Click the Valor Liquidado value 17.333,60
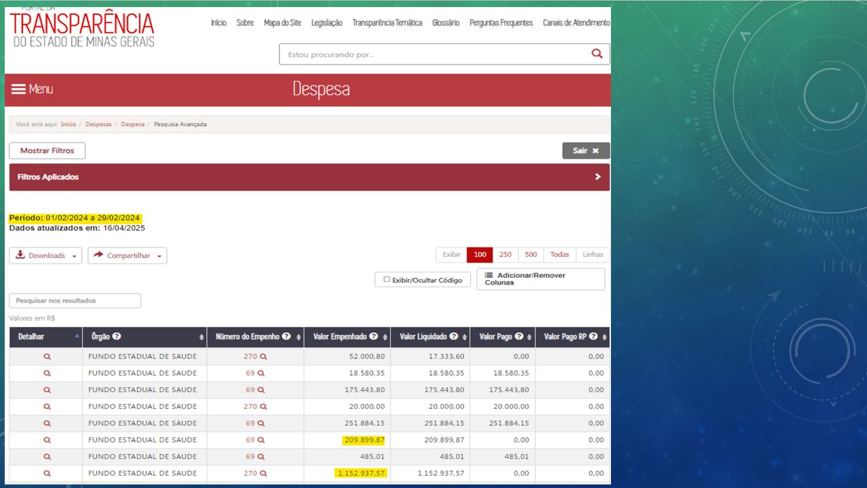 [x=446, y=356]
